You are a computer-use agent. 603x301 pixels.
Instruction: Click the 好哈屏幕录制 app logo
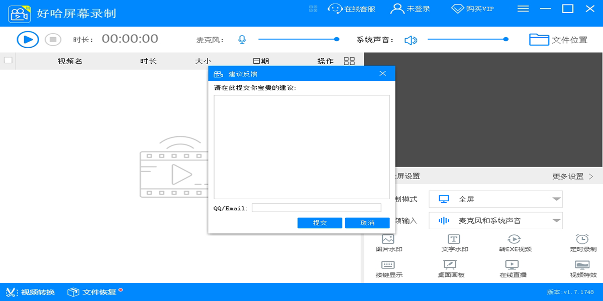click(x=20, y=13)
